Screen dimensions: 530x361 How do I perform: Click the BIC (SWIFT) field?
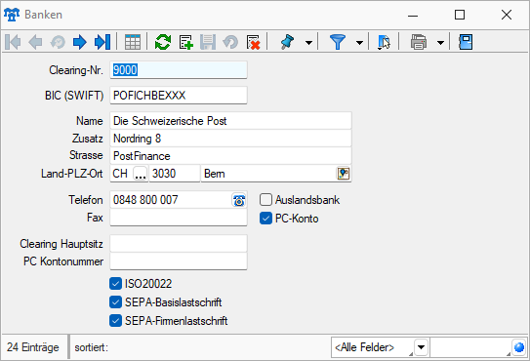tap(179, 96)
